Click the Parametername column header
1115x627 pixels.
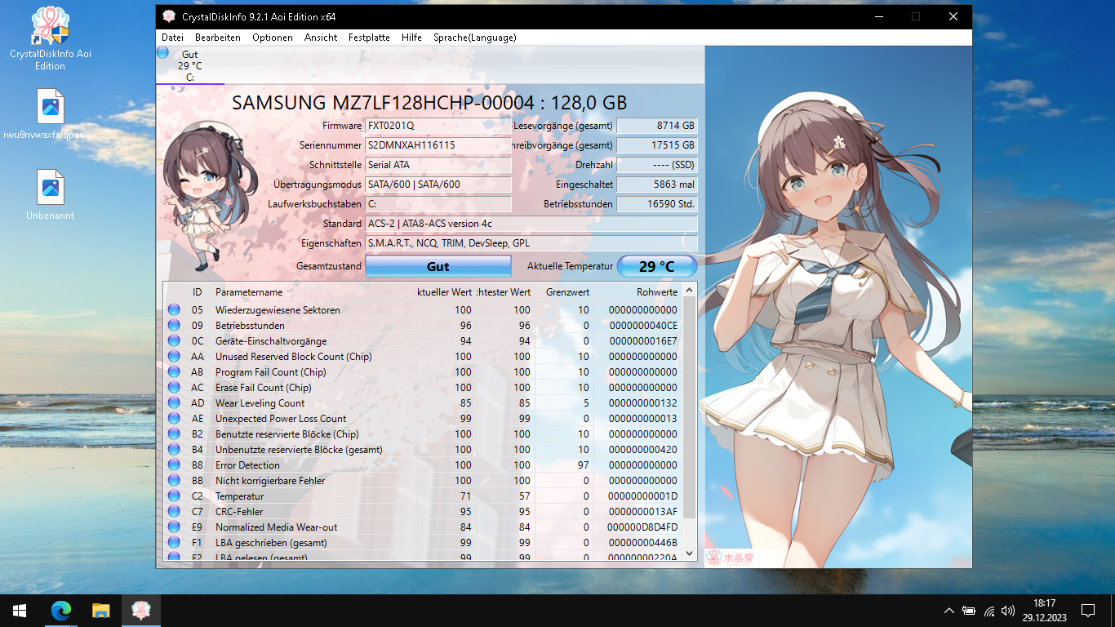click(x=249, y=292)
